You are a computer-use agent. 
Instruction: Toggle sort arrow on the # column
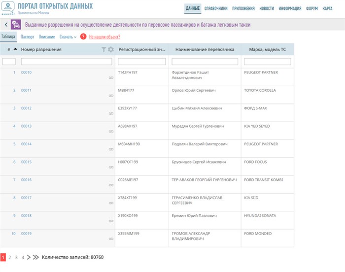tap(15, 49)
